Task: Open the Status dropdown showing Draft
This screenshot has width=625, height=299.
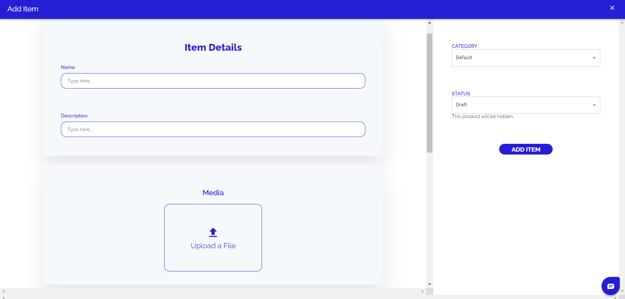Action: point(525,105)
